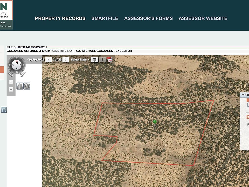Viewport: 249px width, 187px height.
Task: Go to the previous image in the set of 33
Action: point(49,60)
